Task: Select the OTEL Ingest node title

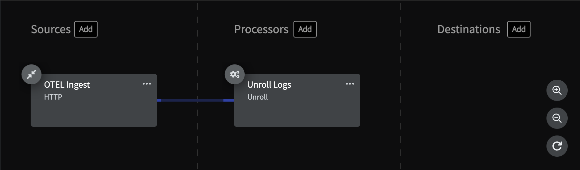Action: coord(67,85)
